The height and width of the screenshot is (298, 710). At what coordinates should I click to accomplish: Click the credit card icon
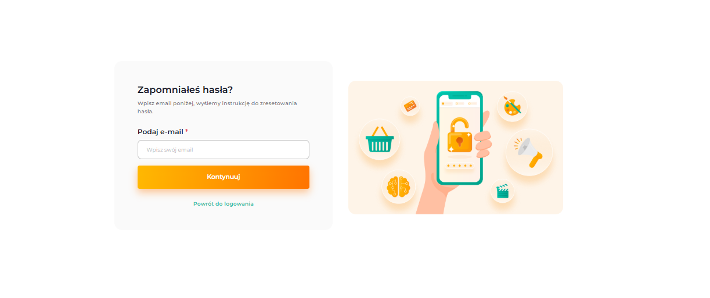(x=410, y=106)
